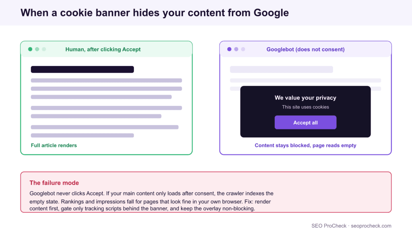Click the lightest purple window dot
The width and height of the screenshot is (412, 232).
pos(243,49)
